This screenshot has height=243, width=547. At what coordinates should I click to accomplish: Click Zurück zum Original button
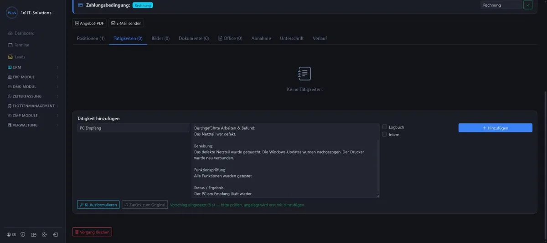pyautogui.click(x=144, y=205)
